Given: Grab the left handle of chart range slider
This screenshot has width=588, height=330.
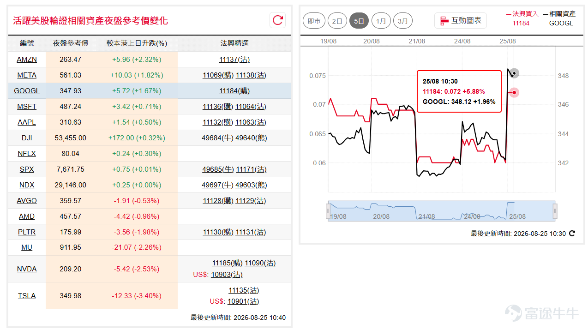Looking at the screenshot, I should (x=329, y=211).
